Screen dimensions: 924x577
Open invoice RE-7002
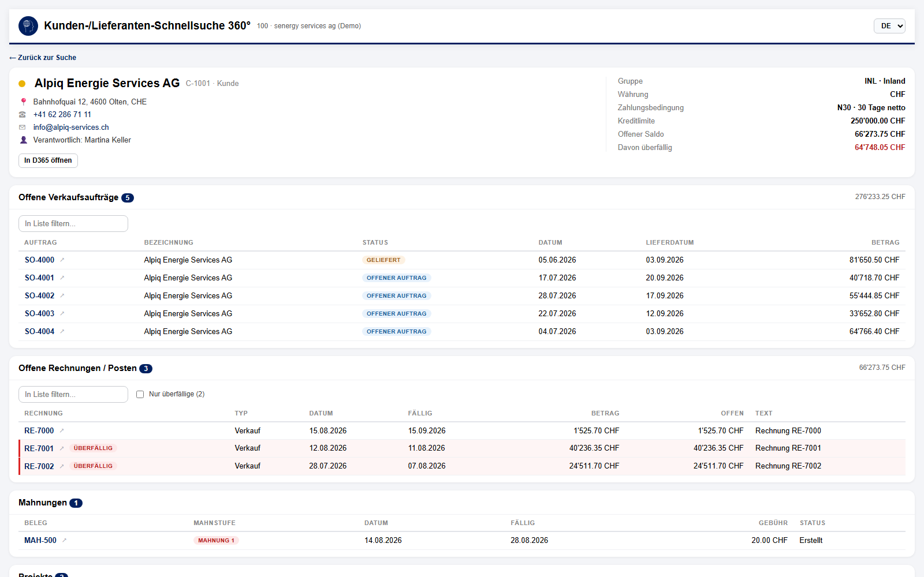(39, 467)
